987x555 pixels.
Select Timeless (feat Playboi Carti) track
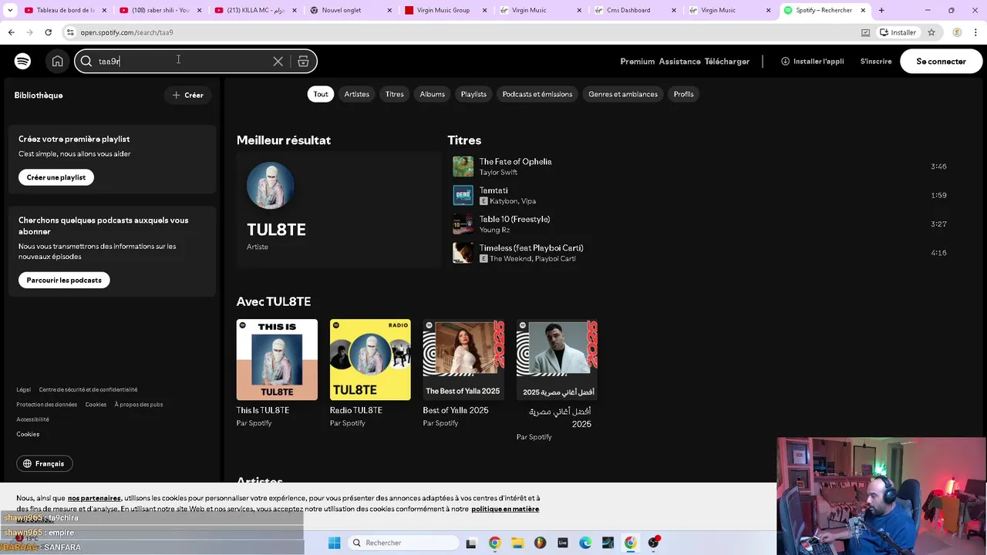click(699, 253)
